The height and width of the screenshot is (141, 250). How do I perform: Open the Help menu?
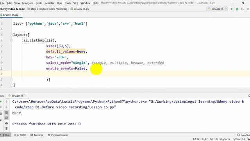coord(95,3)
